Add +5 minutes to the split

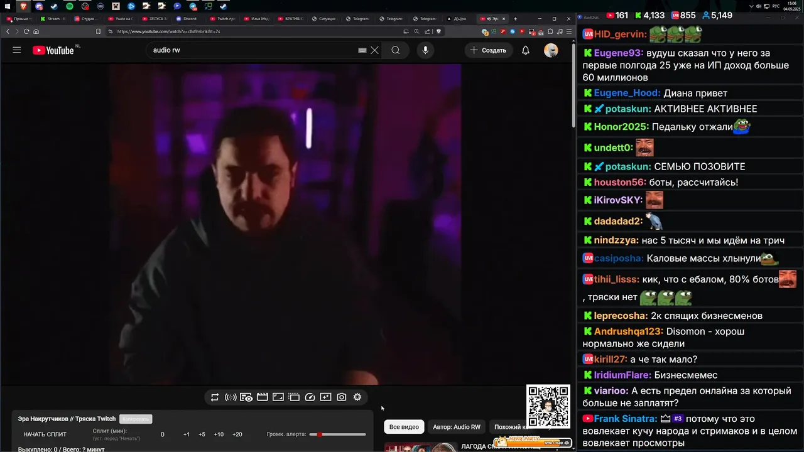point(202,434)
